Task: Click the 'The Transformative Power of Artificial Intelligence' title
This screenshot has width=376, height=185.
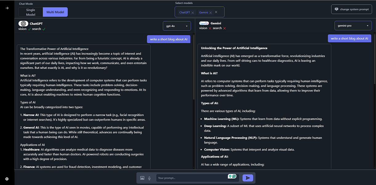Action: tap(54, 49)
